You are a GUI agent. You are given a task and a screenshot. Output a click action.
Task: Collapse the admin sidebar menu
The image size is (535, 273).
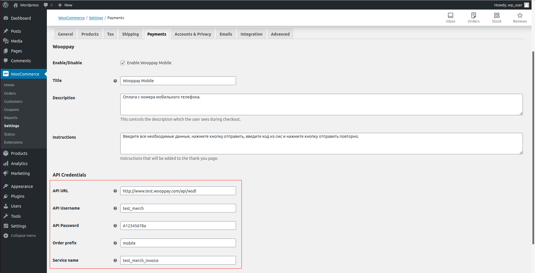tap(23, 236)
